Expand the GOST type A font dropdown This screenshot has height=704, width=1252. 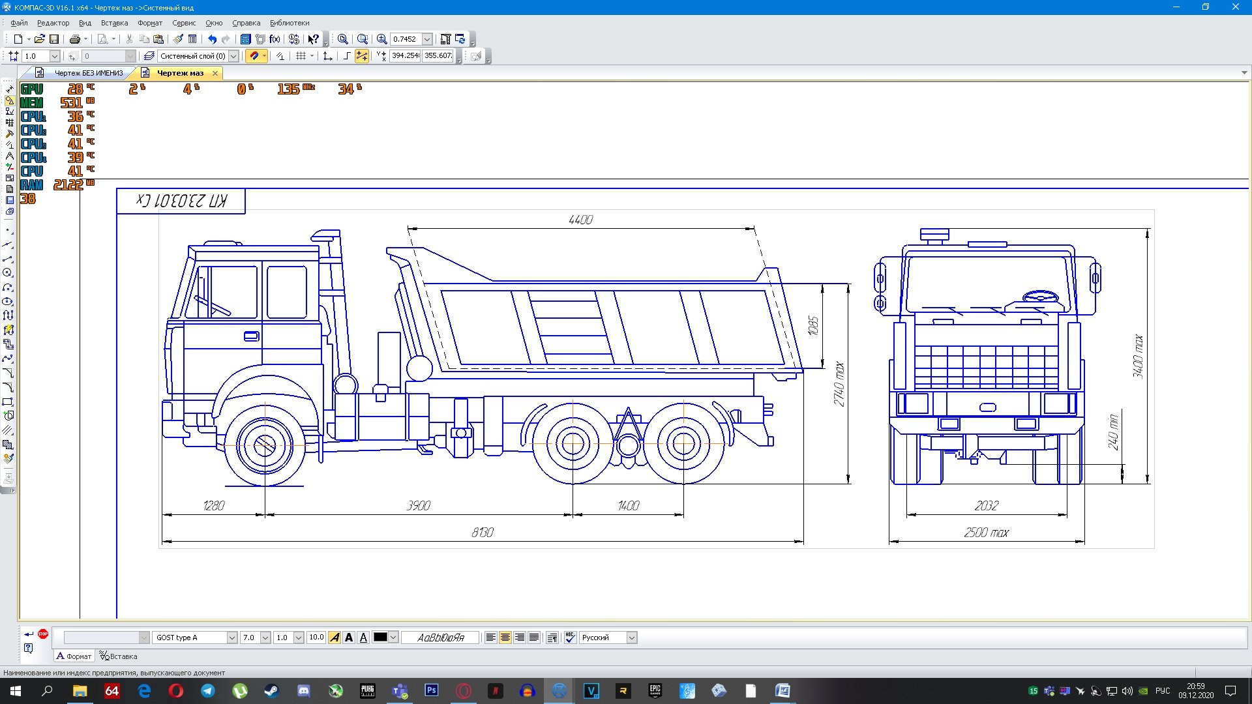coord(231,638)
